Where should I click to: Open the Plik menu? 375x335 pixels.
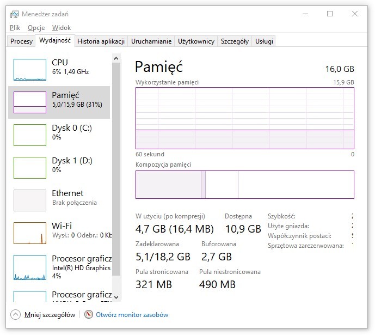tap(15, 28)
